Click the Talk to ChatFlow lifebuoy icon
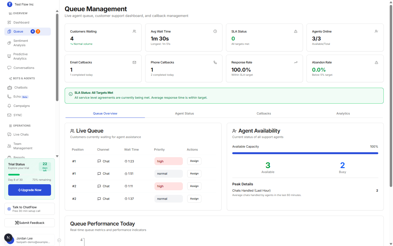Image resolution: width=393 pixels, height=246 pixels. 9,209
